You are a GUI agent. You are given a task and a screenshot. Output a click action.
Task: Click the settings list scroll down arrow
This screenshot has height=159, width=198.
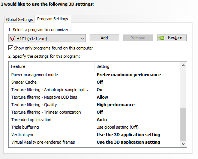click(x=183, y=144)
